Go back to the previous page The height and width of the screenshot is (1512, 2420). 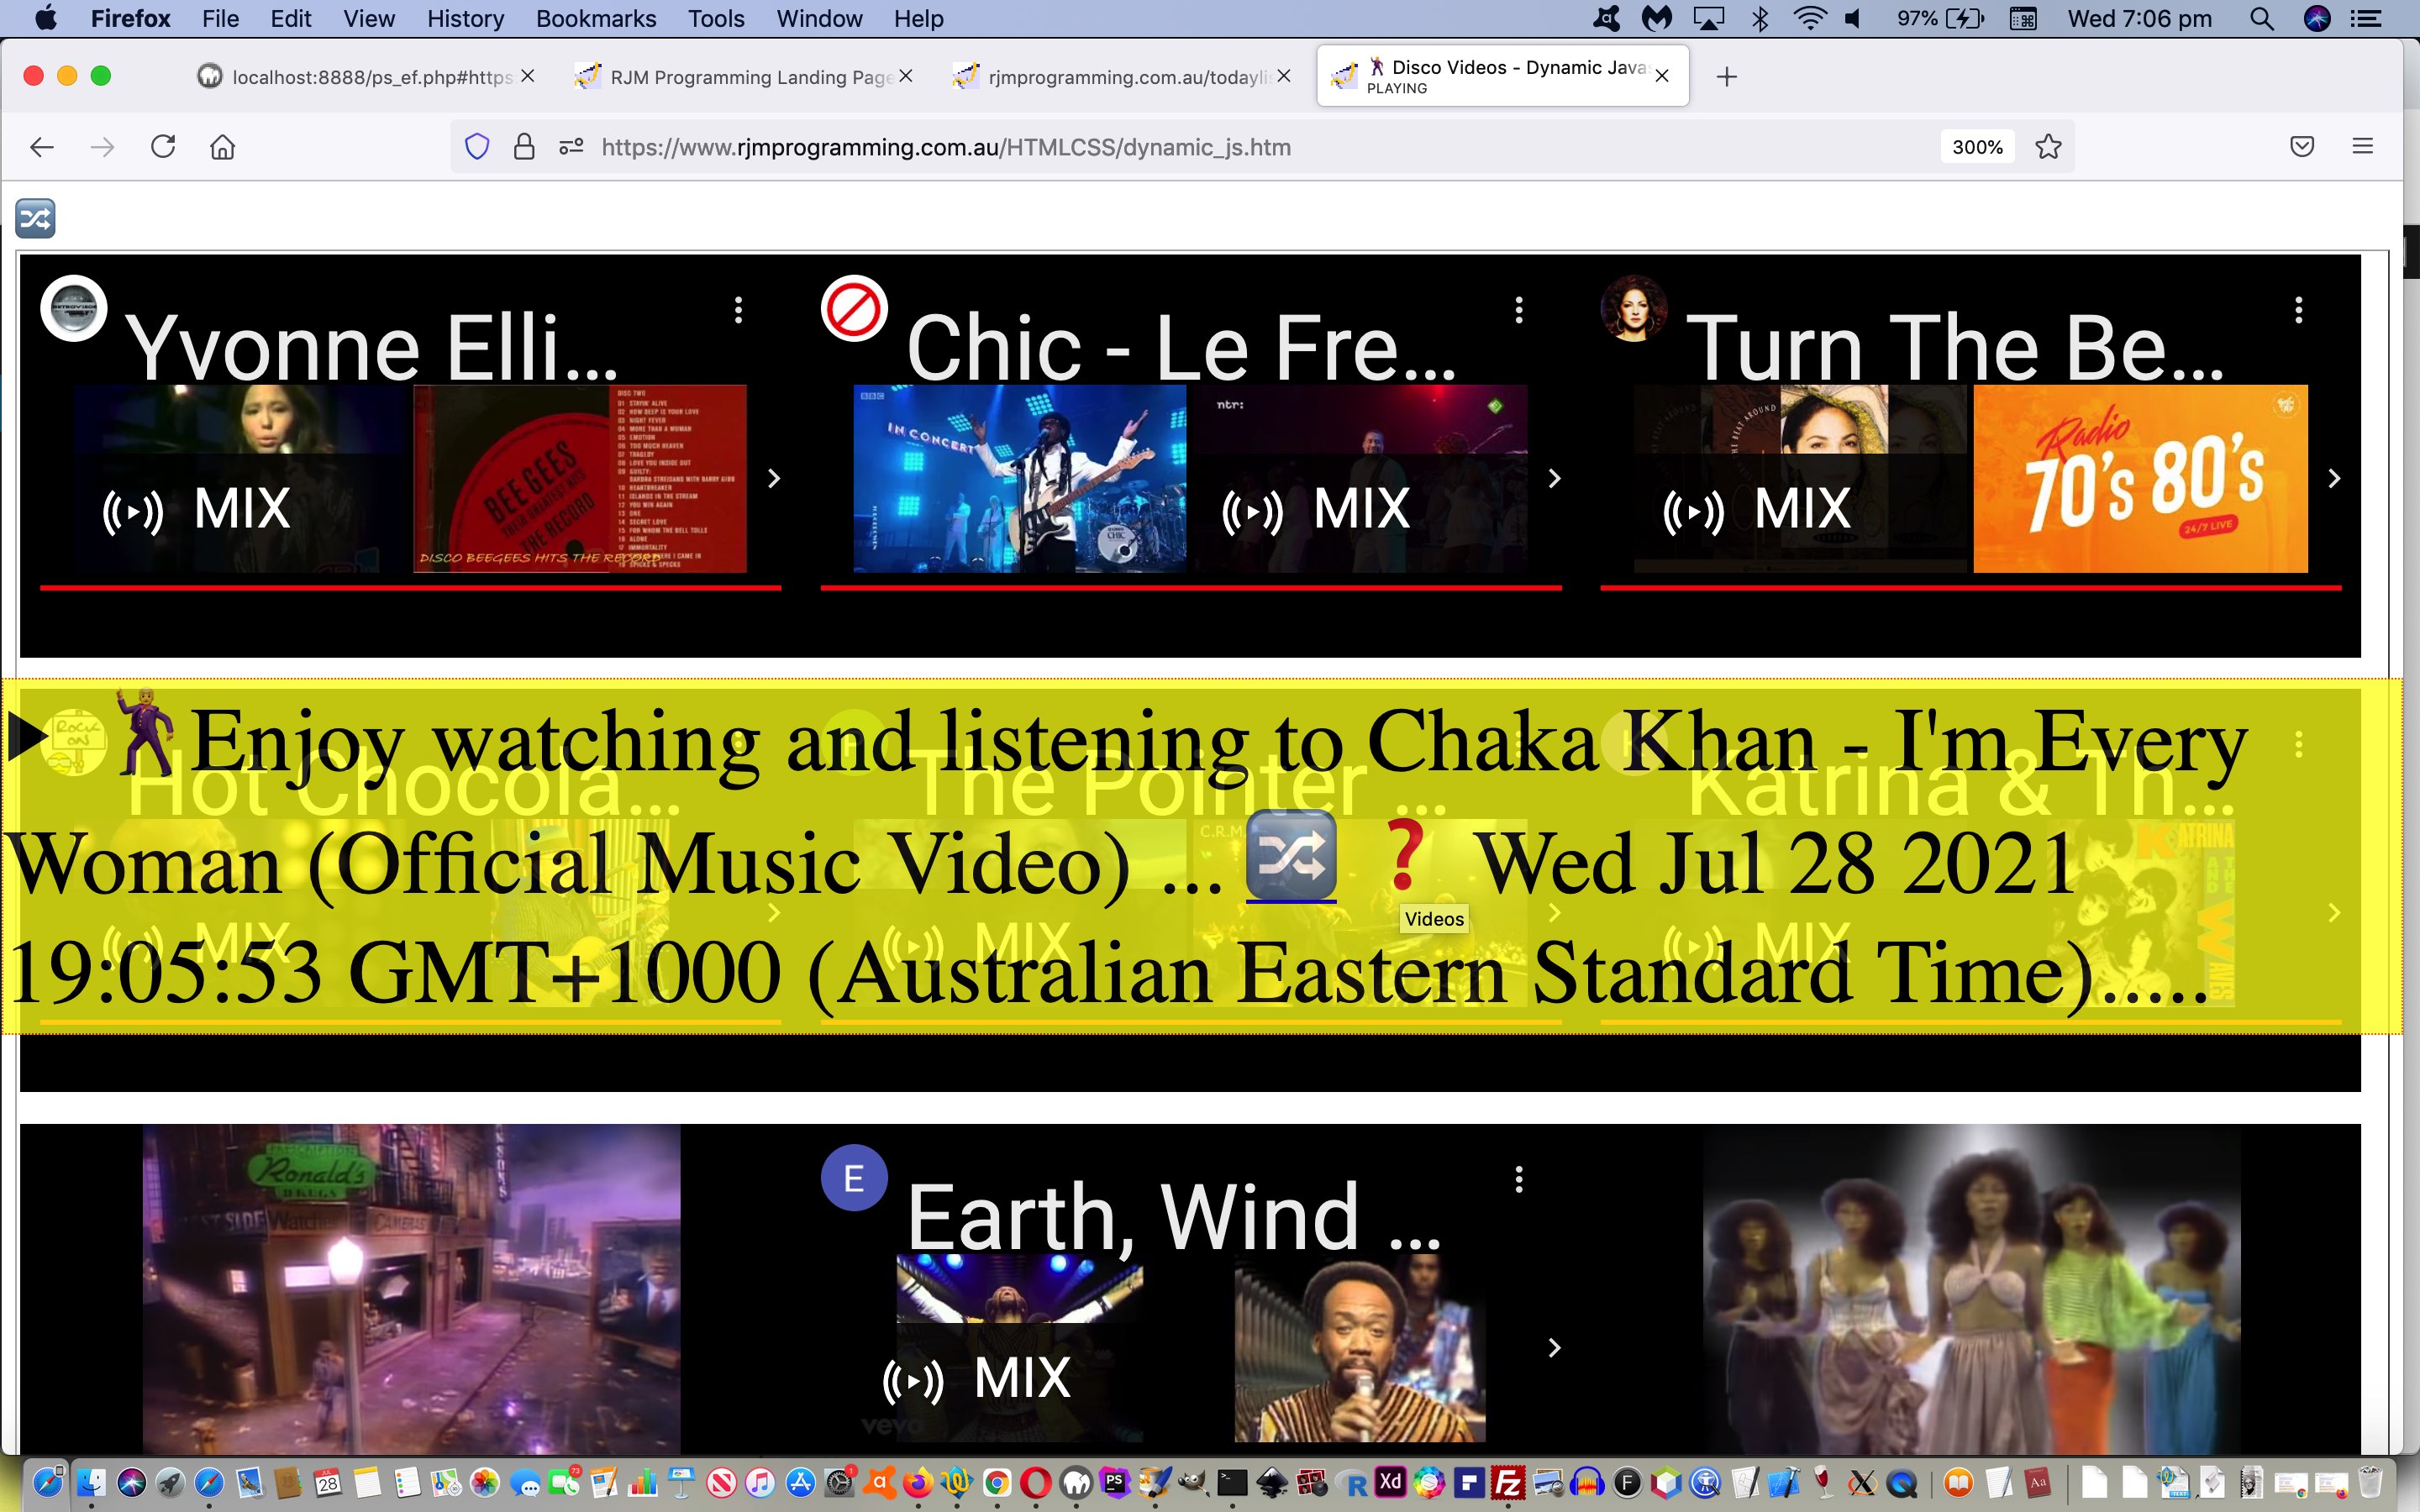[x=42, y=147]
